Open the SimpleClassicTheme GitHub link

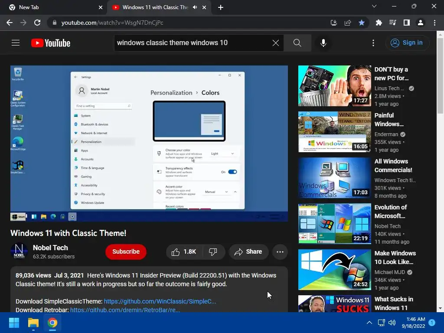160,301
